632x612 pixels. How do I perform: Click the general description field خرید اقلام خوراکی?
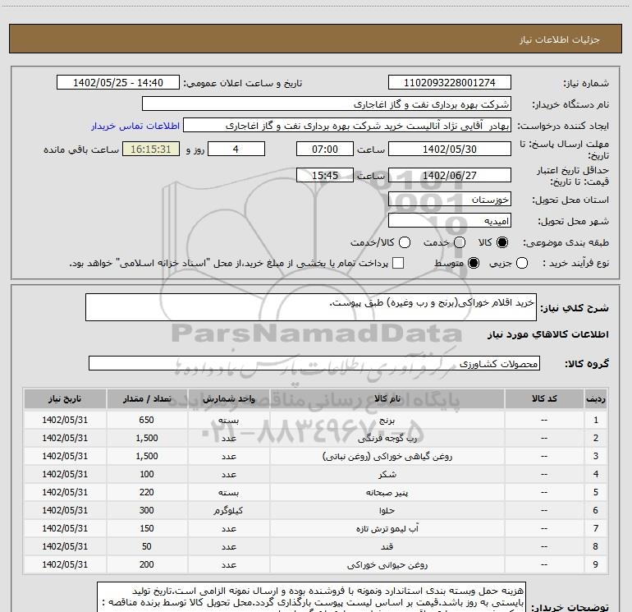coord(311,307)
